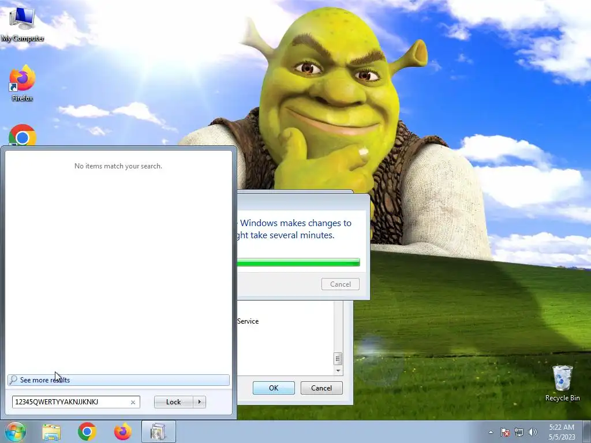
Task: Click the Lock button
Action: coord(173,402)
